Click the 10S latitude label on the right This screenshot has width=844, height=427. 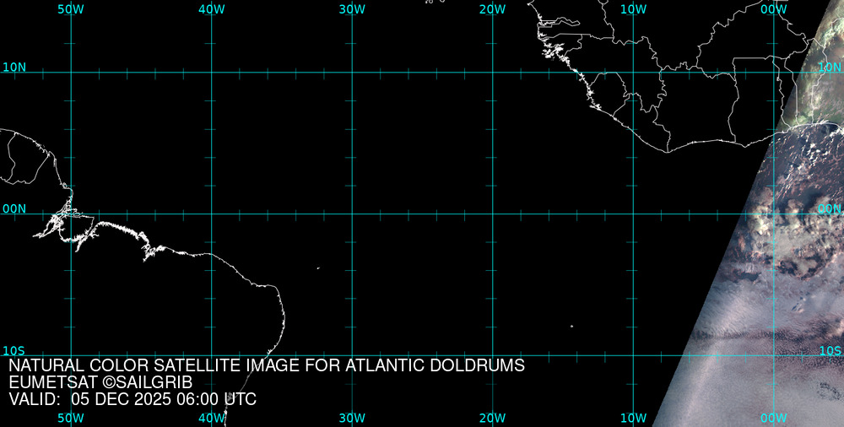[830, 350]
